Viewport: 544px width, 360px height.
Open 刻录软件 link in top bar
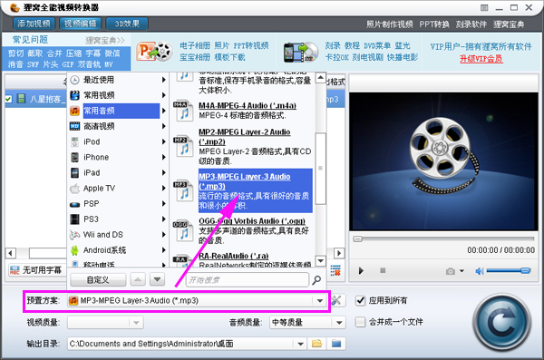(471, 24)
